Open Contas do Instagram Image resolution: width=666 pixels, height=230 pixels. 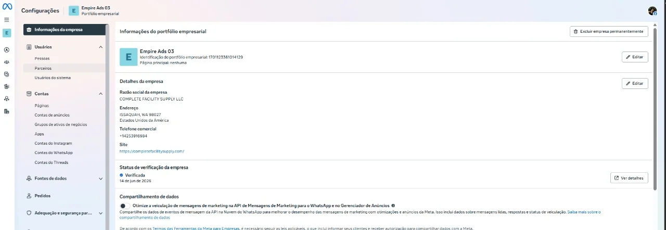tap(53, 143)
